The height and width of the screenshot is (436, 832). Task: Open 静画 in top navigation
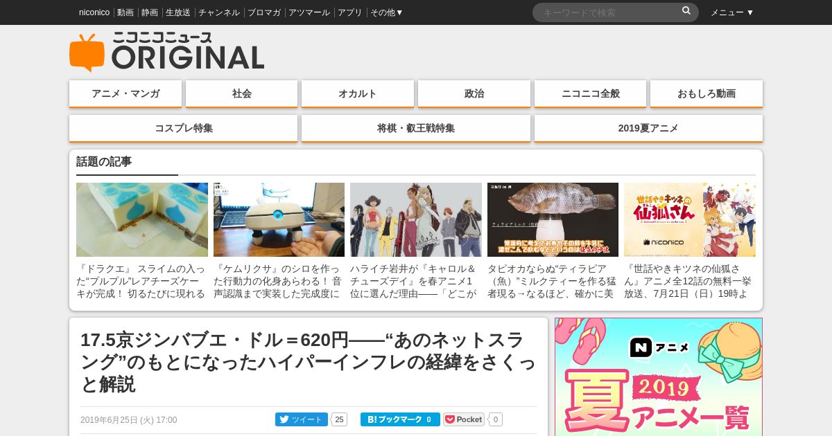click(x=150, y=12)
